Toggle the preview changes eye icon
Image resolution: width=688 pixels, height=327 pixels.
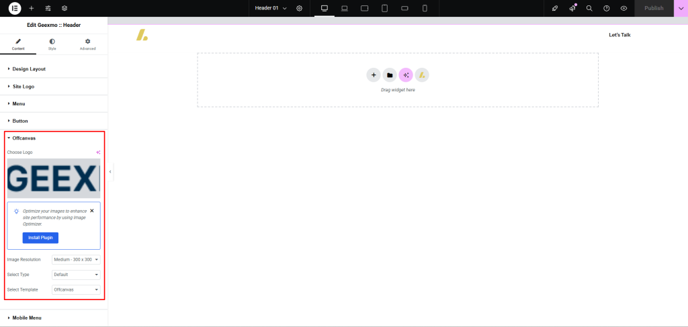tap(623, 8)
